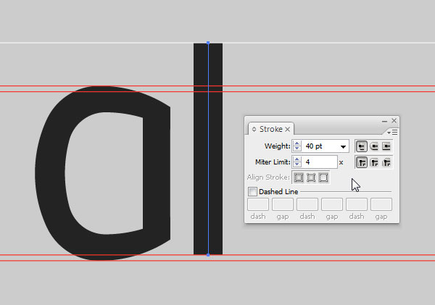435x305 pixels.
Task: Select the Round Cap stroke icon
Action: [x=374, y=146]
